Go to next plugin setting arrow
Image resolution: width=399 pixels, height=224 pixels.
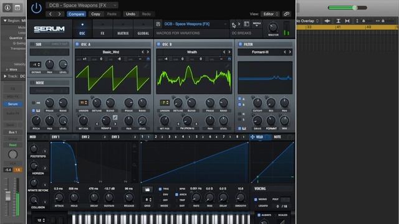[x=59, y=14]
